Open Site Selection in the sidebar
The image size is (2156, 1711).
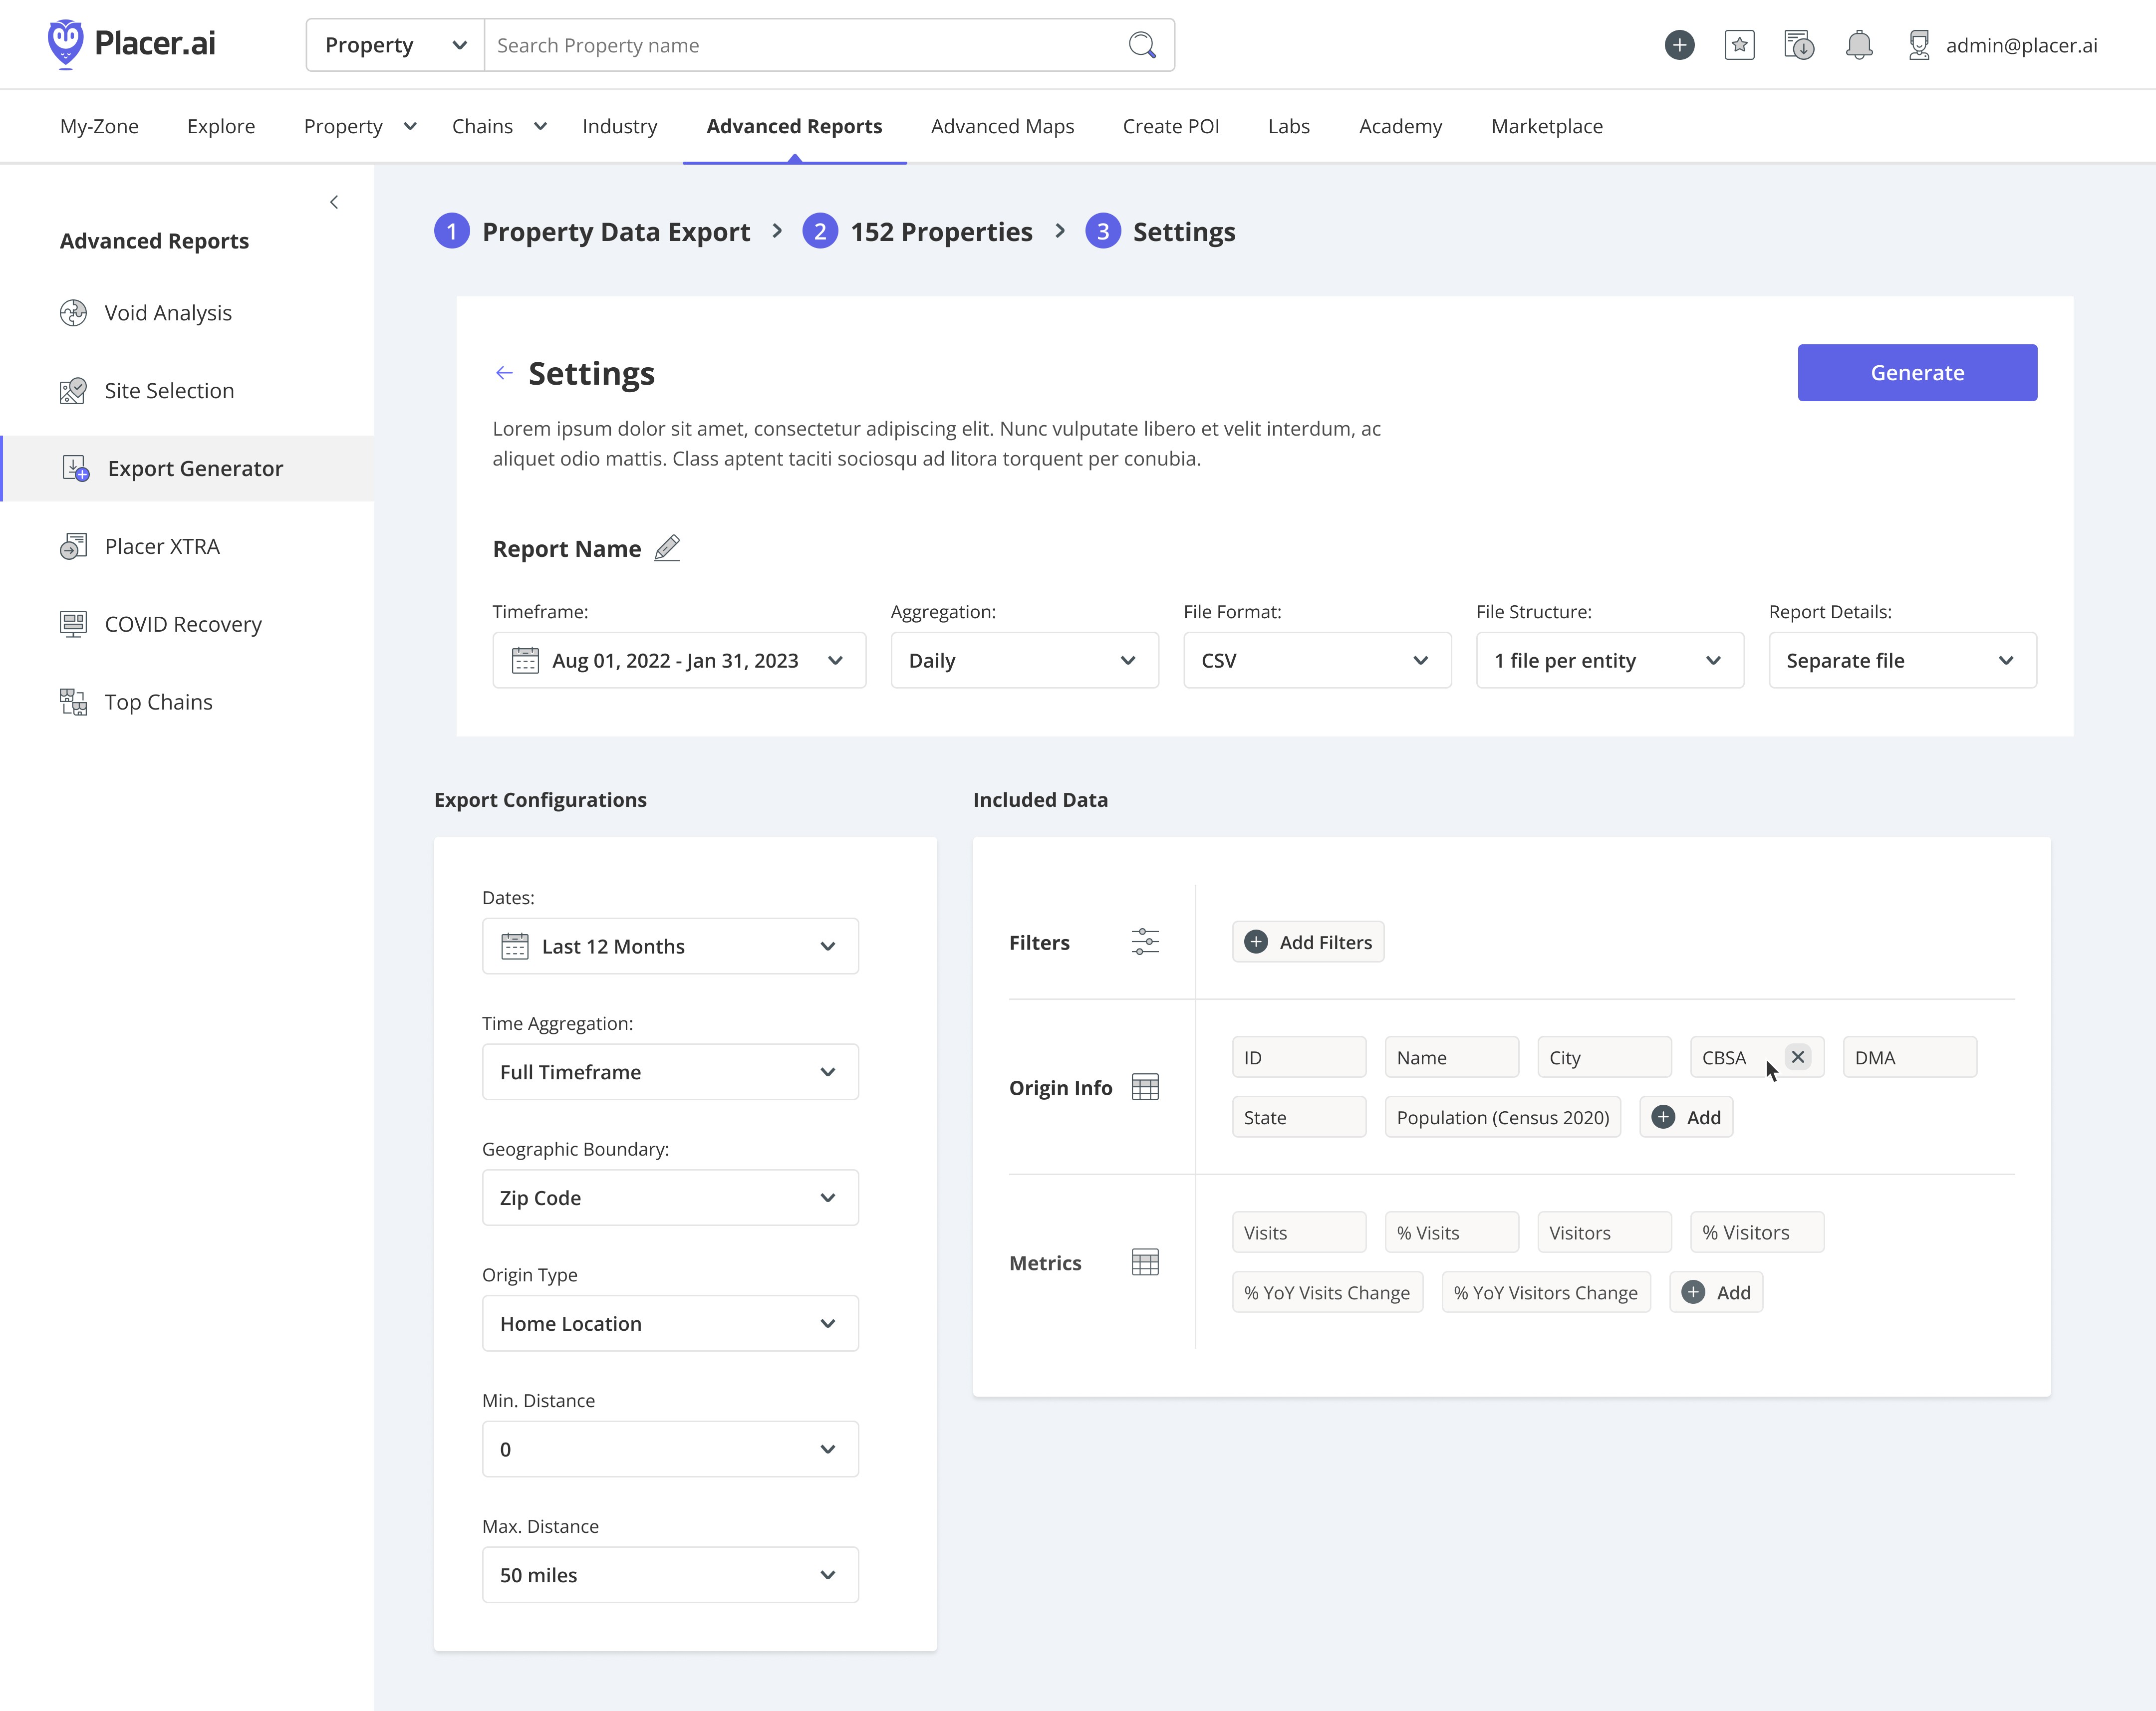[169, 391]
